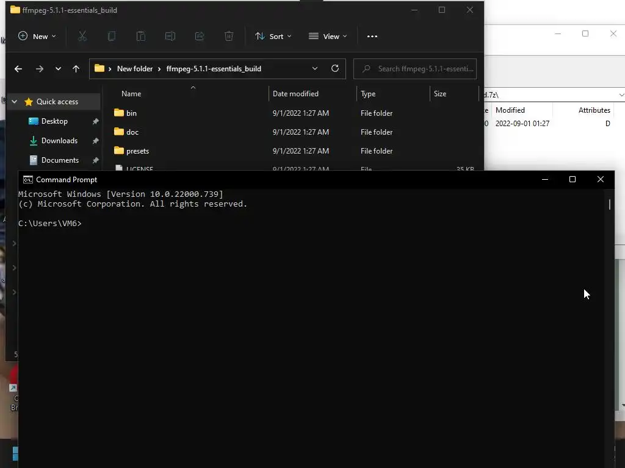625x468 pixels.
Task: Open the Sort dropdown menu
Action: tap(273, 36)
